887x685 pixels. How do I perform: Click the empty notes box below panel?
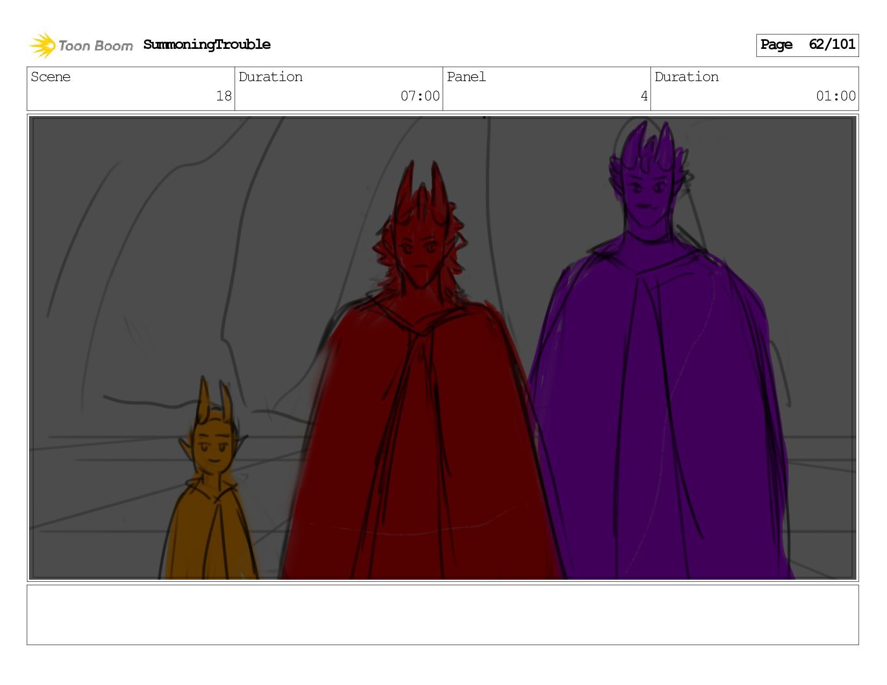click(x=442, y=615)
